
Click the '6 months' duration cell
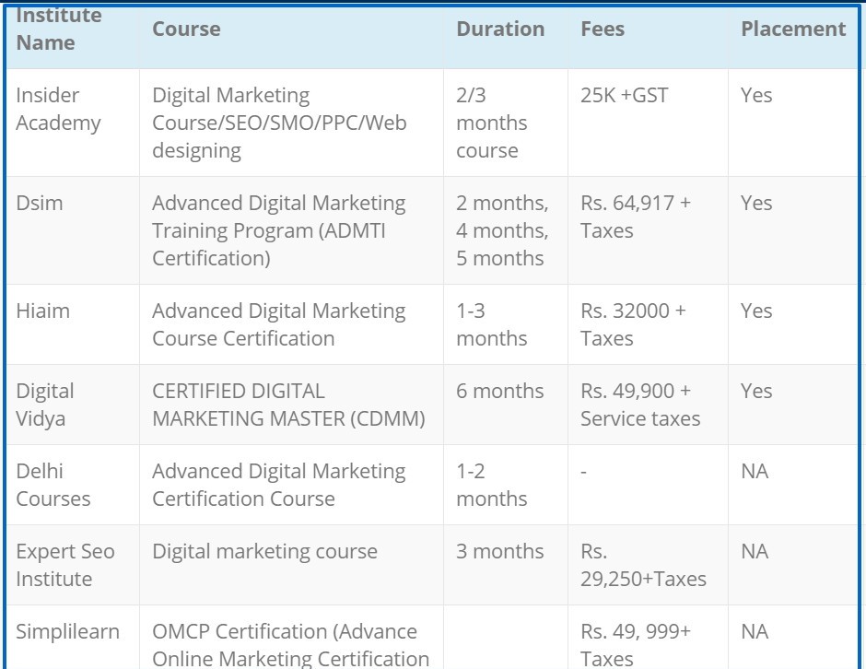pos(506,405)
